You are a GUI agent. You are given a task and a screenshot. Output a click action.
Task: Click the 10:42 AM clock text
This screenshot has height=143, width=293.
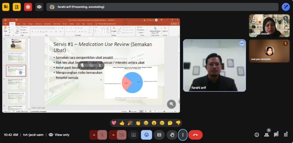11,135
